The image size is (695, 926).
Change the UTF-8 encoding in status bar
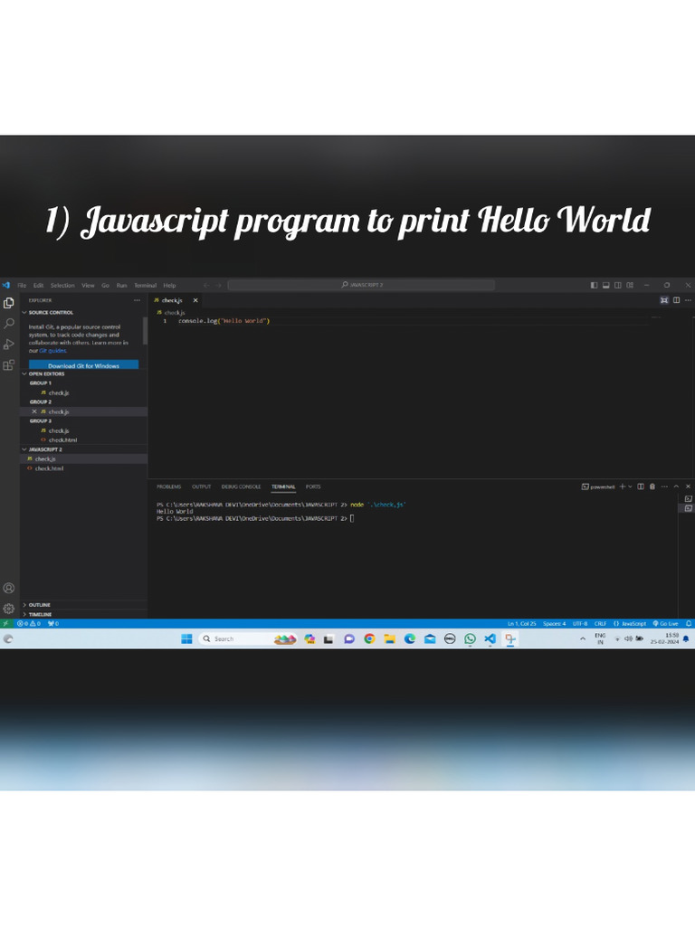point(580,624)
